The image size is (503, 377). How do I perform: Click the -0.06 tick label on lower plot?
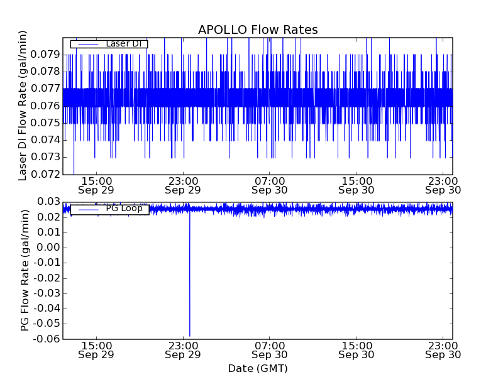tap(44, 339)
